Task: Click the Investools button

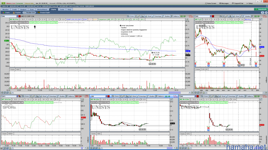Action: click(x=261, y=9)
